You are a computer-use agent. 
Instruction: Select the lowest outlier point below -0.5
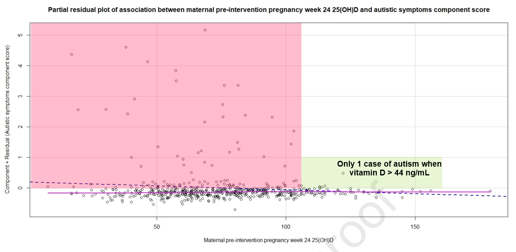[235, 210]
